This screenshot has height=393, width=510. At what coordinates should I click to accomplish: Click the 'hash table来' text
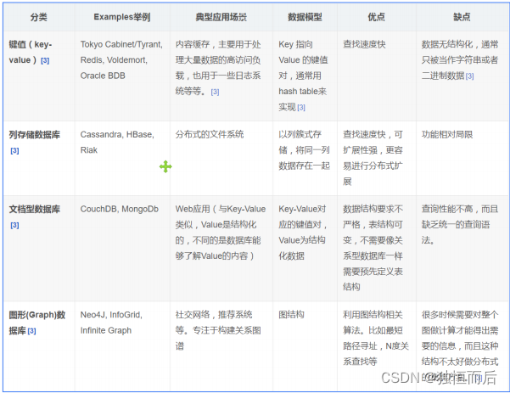tap(302, 92)
